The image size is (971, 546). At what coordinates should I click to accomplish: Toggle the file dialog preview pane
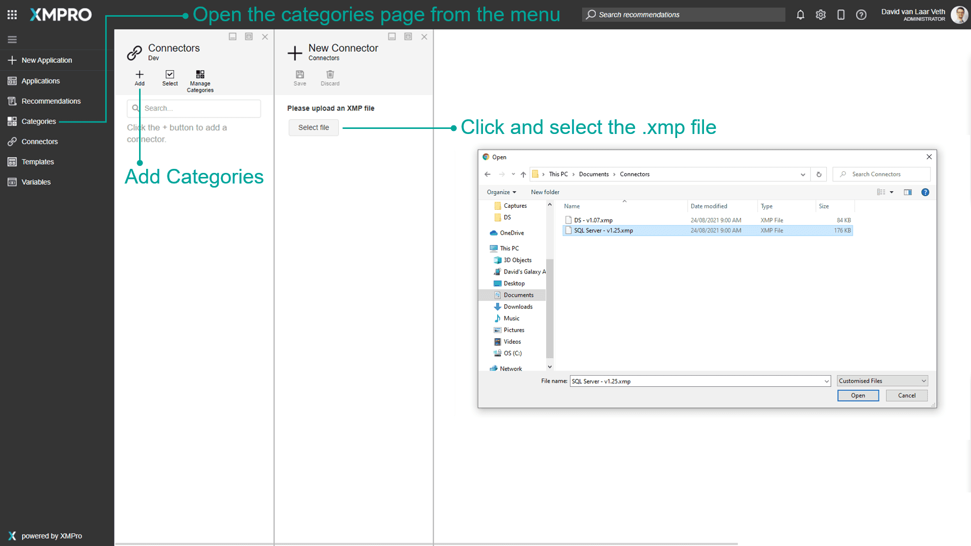[x=908, y=192]
